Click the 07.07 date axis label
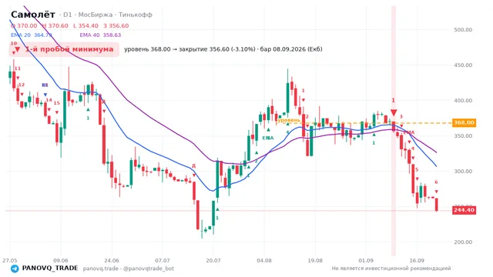Screen dimensions: 493x277 pyautogui.click(x=163, y=260)
